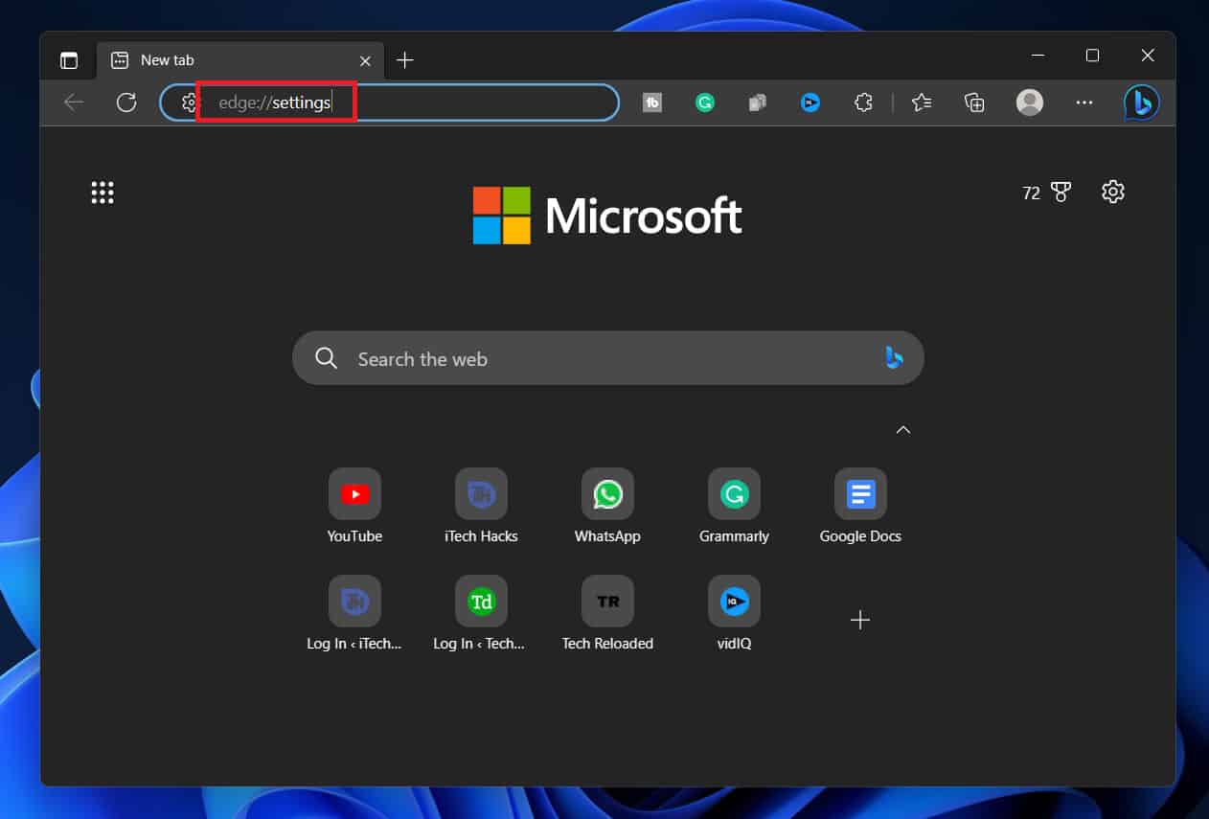Open the WhatsApp quick link tile

[607, 494]
